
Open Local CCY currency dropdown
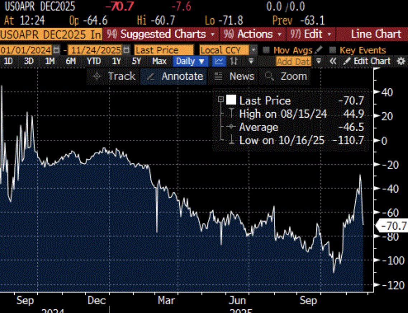click(x=253, y=50)
